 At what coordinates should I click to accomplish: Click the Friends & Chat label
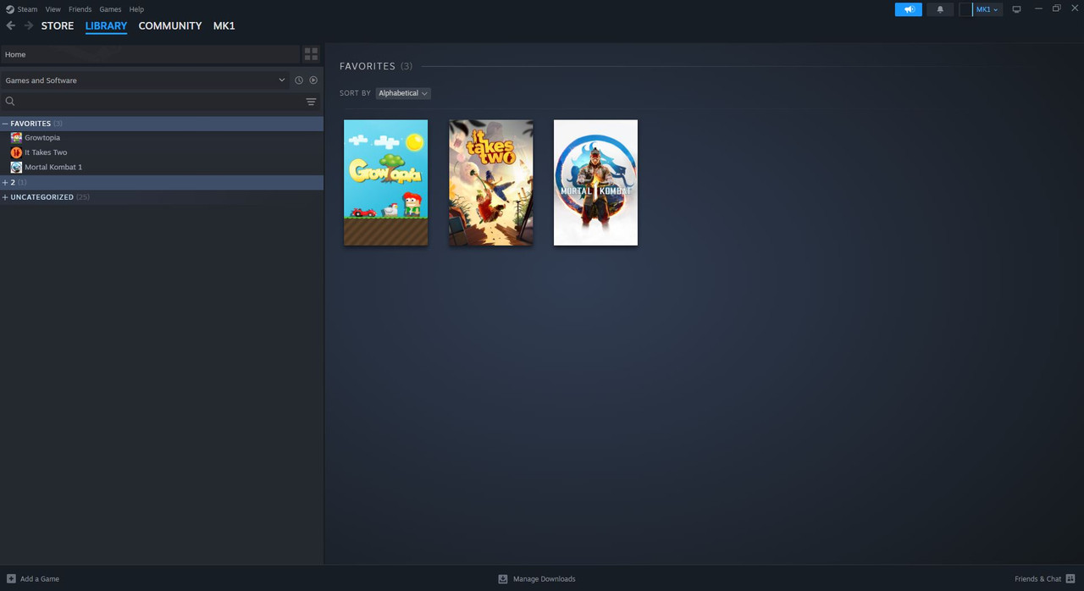tap(1037, 579)
